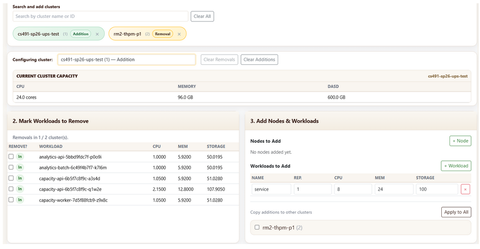This screenshot has height=249, width=480.
Task: Click the cs491-sp26-ups-test label in capacity header
Action: 448,76
